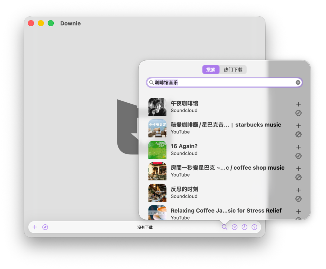Click the coffee shop music video thumbnail
This screenshot has width=326, height=269.
(x=157, y=171)
